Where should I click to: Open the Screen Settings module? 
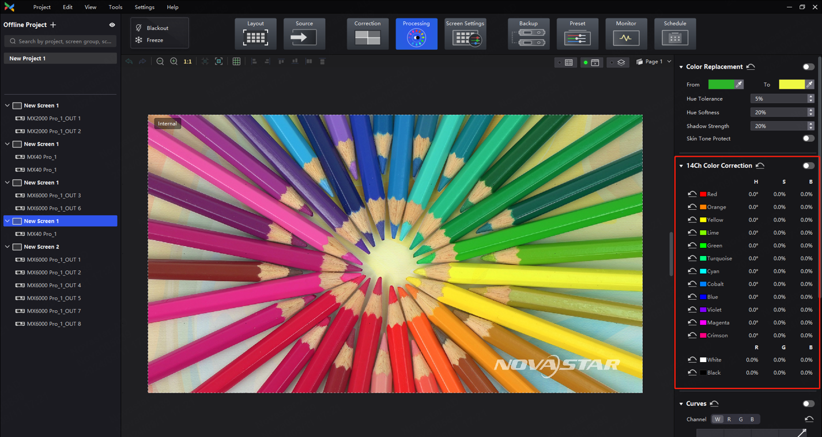click(465, 33)
